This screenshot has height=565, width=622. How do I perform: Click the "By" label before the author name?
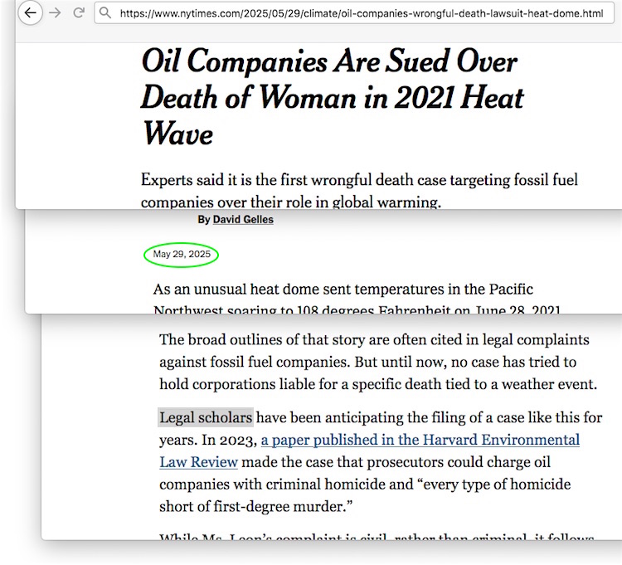point(203,220)
